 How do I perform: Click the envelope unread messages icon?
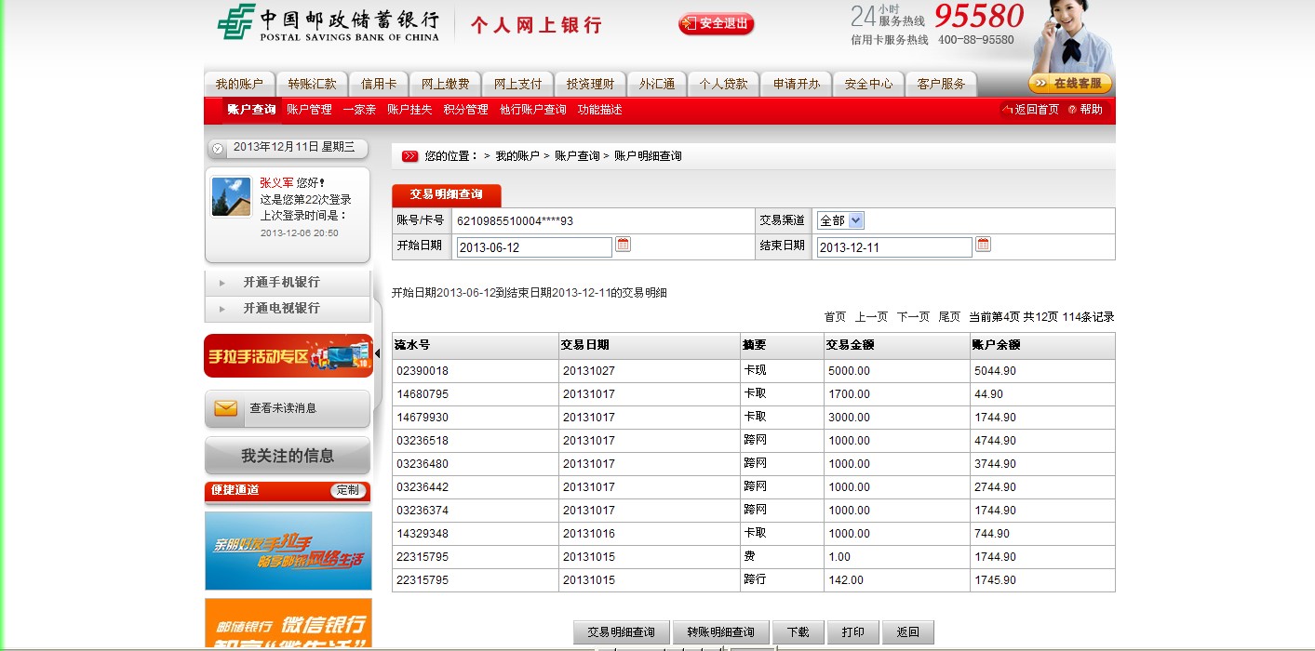click(x=225, y=408)
